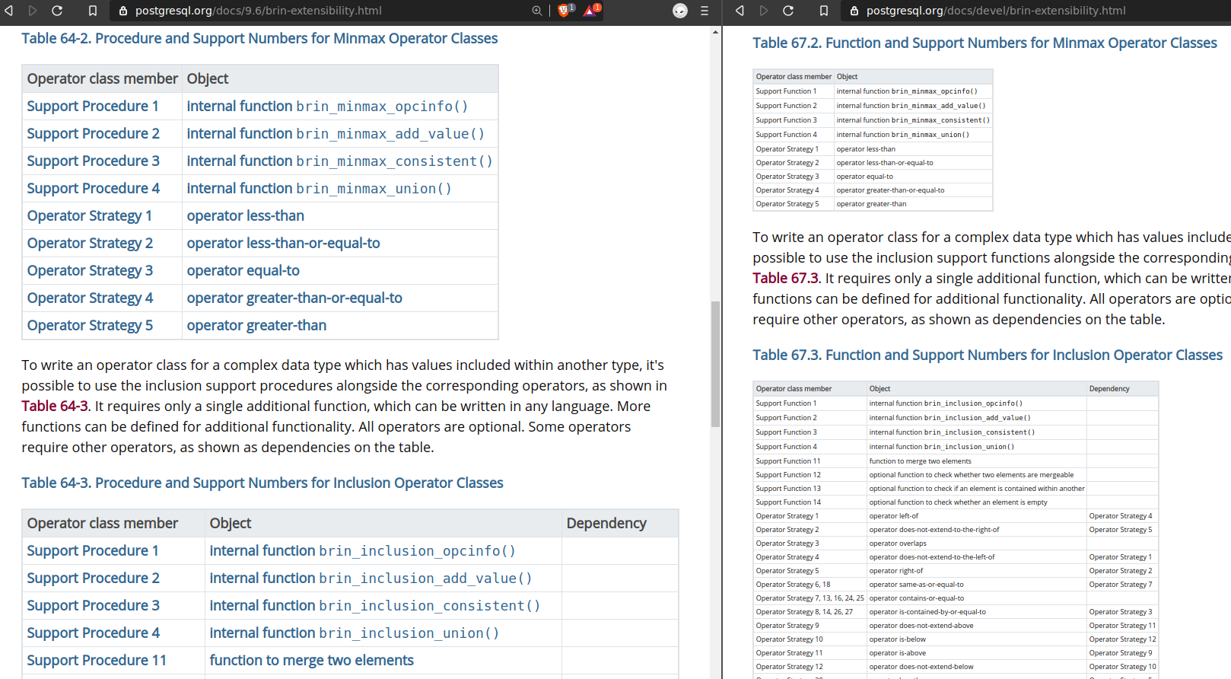Image resolution: width=1231 pixels, height=679 pixels.
Task: Bookmark the right browser page
Action: [823, 11]
